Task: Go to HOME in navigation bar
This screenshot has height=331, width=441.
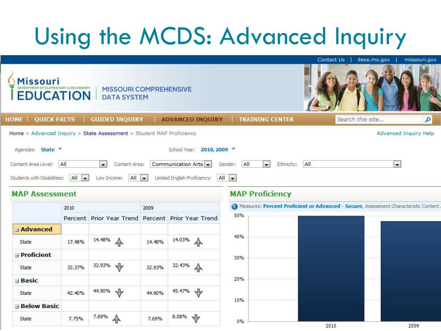Action: (14, 119)
